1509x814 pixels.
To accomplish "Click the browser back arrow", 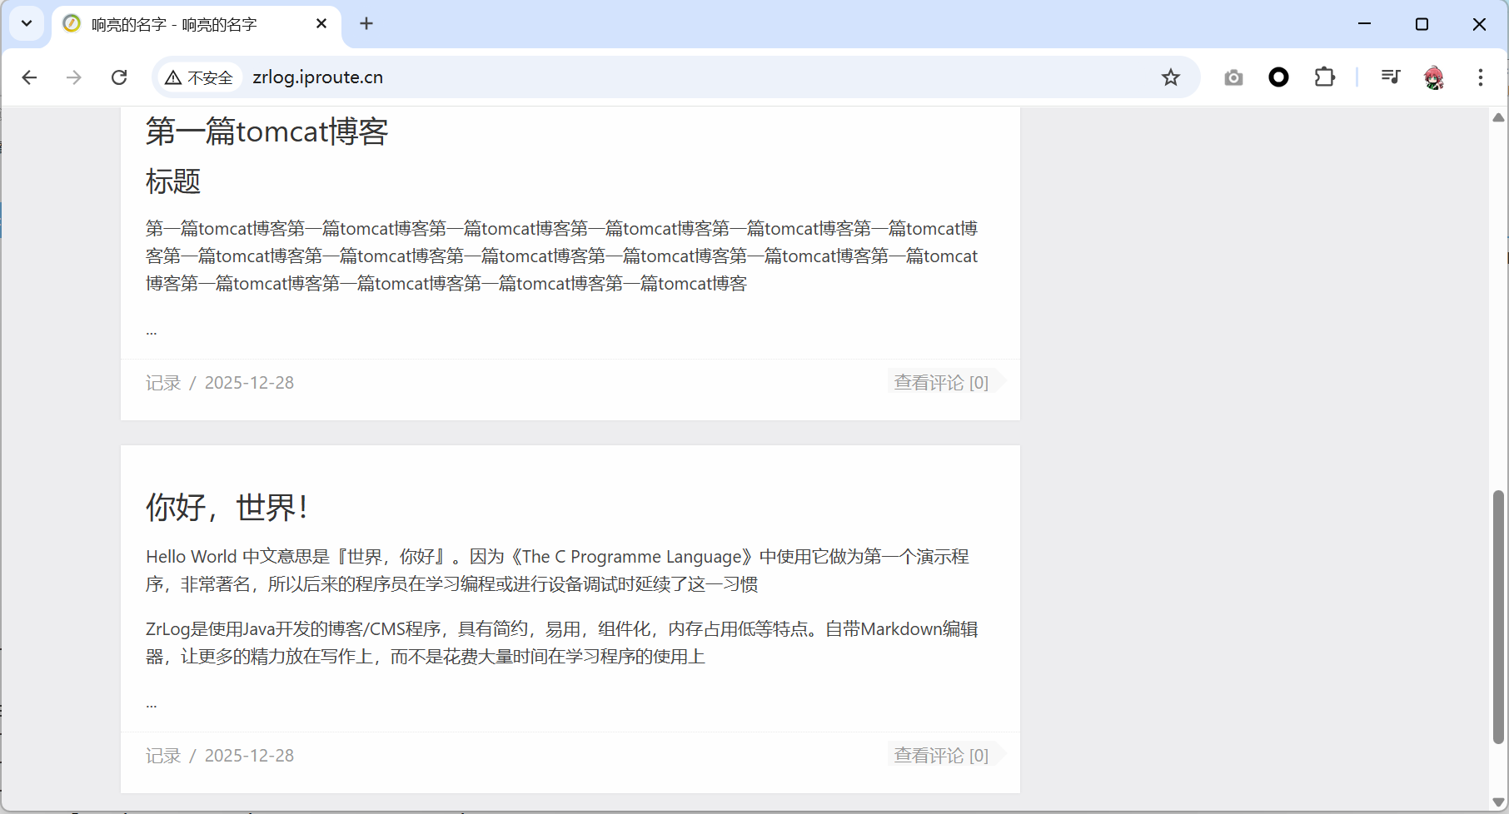I will click(x=30, y=77).
